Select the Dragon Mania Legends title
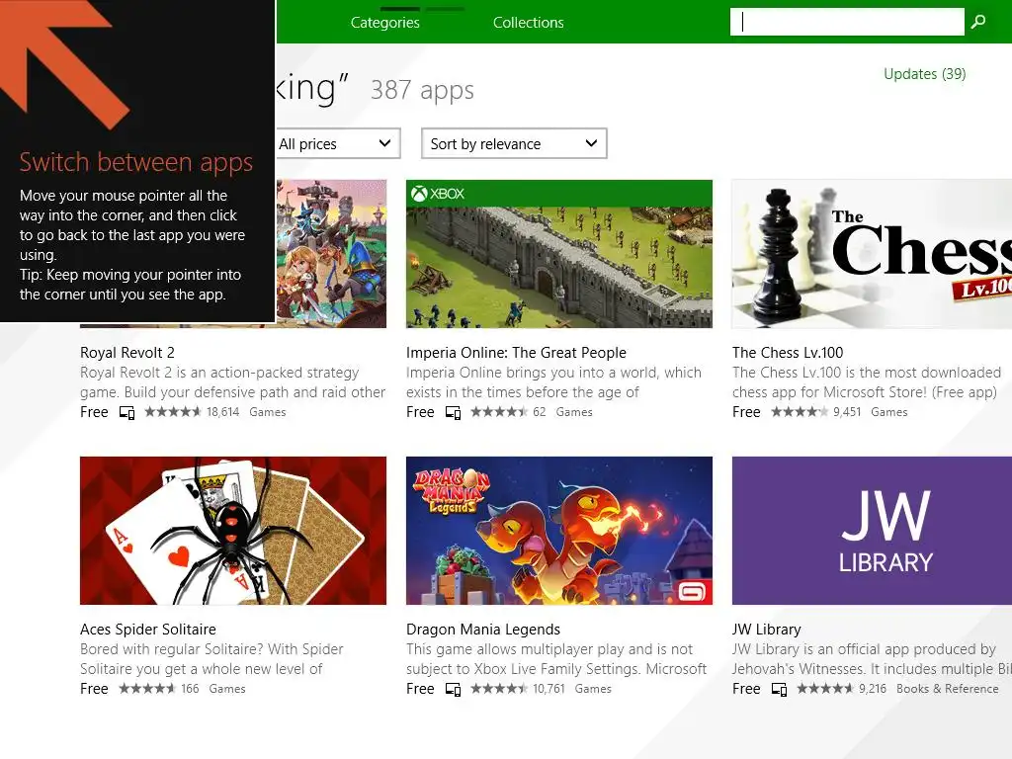This screenshot has width=1012, height=759. click(482, 630)
